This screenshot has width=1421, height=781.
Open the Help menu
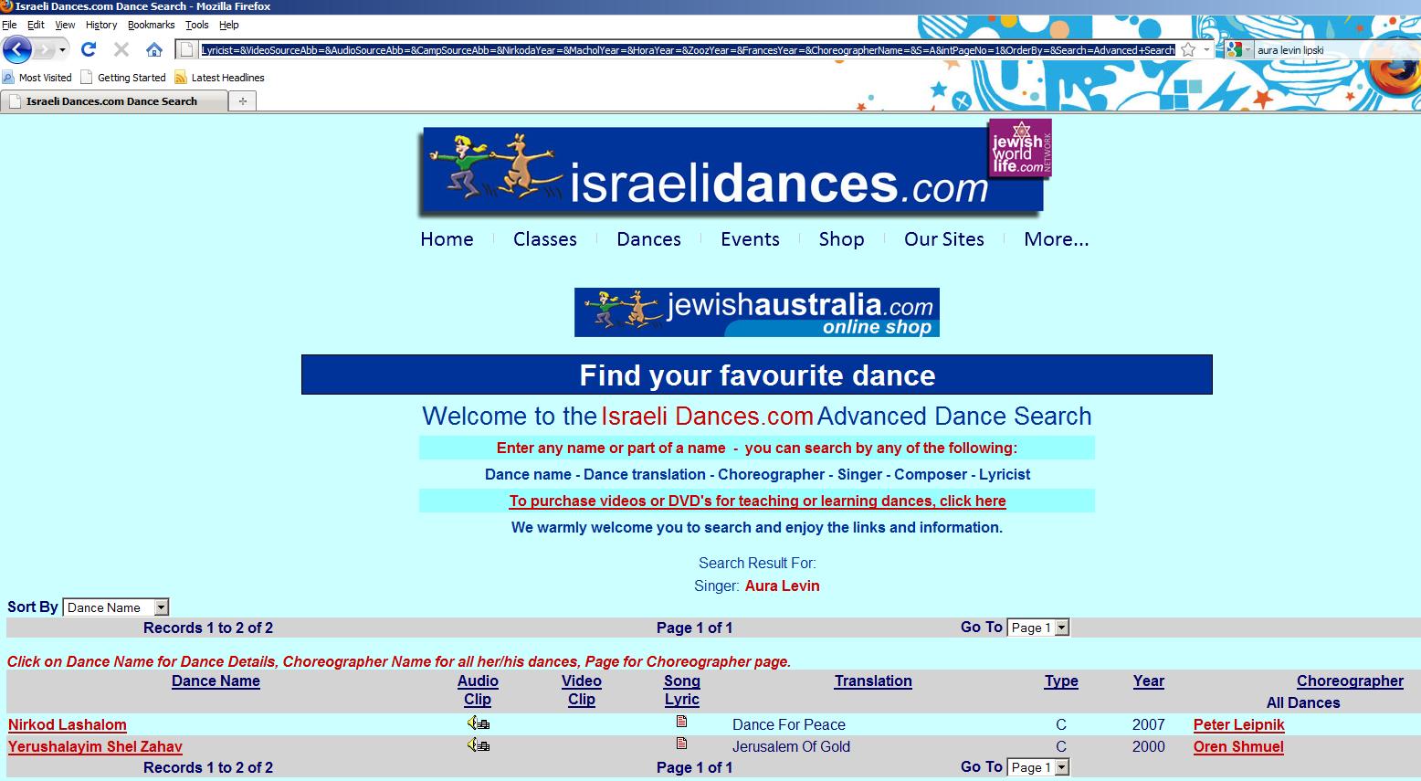(x=229, y=25)
